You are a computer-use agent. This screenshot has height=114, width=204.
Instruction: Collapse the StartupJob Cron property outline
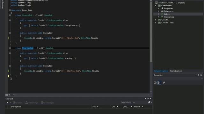click(x=10, y=53)
